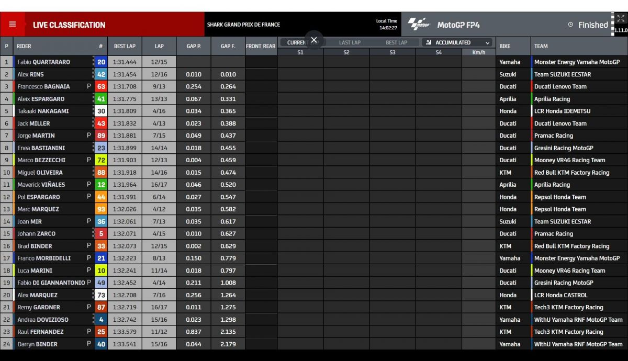Sort by the Gap P. column header
628x361 pixels.
pos(194,46)
